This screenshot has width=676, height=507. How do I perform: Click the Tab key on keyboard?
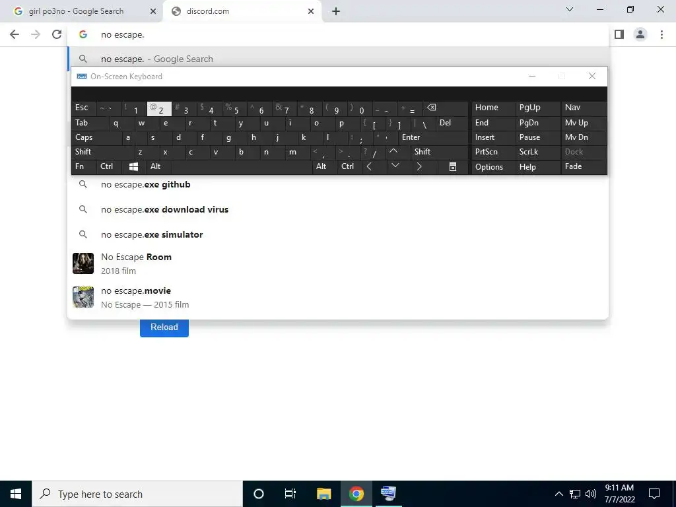coord(90,123)
